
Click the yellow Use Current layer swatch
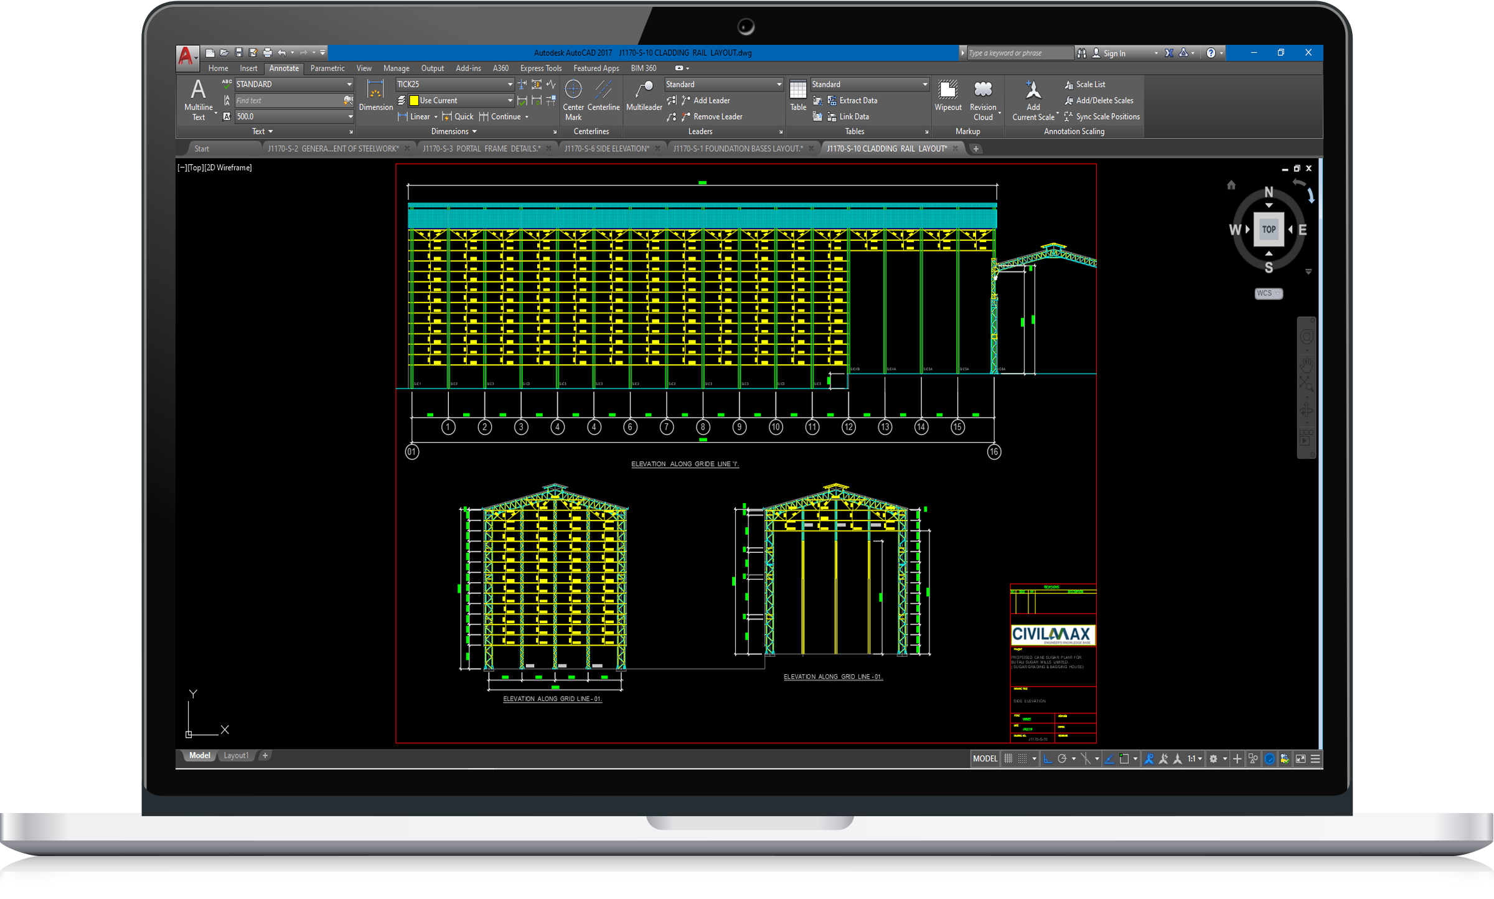[x=414, y=100]
